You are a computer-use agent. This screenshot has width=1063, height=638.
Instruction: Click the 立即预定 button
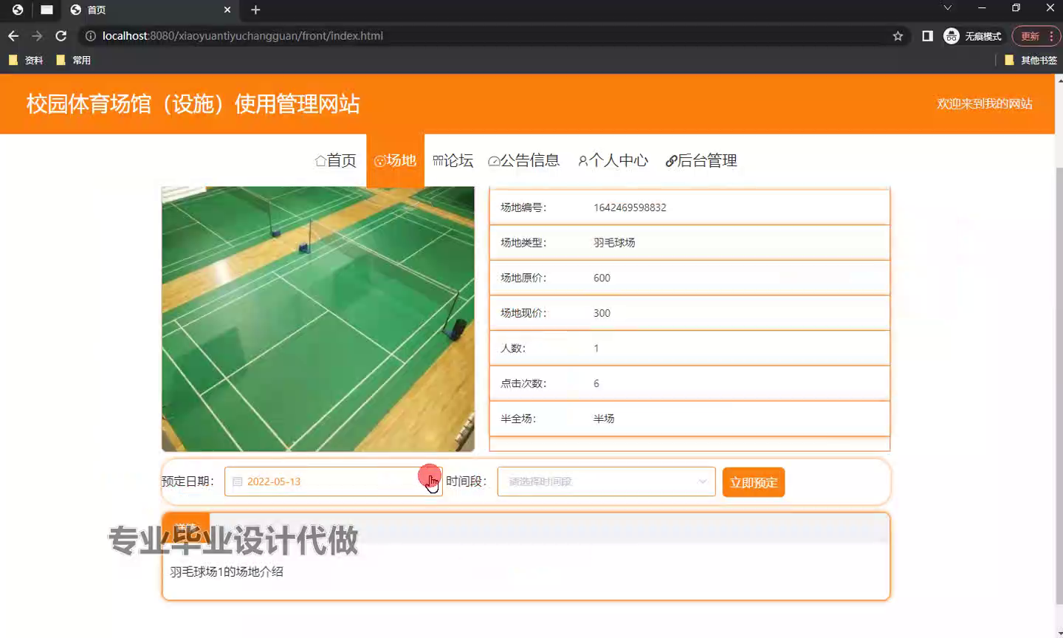(754, 482)
